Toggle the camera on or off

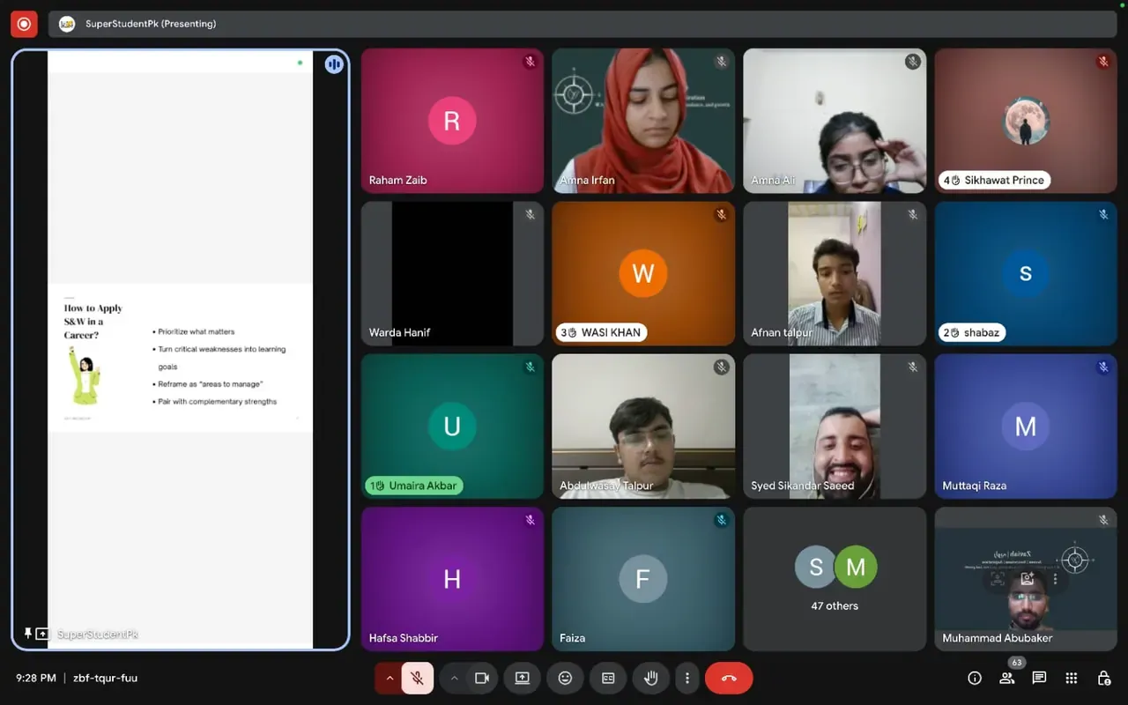click(x=482, y=678)
